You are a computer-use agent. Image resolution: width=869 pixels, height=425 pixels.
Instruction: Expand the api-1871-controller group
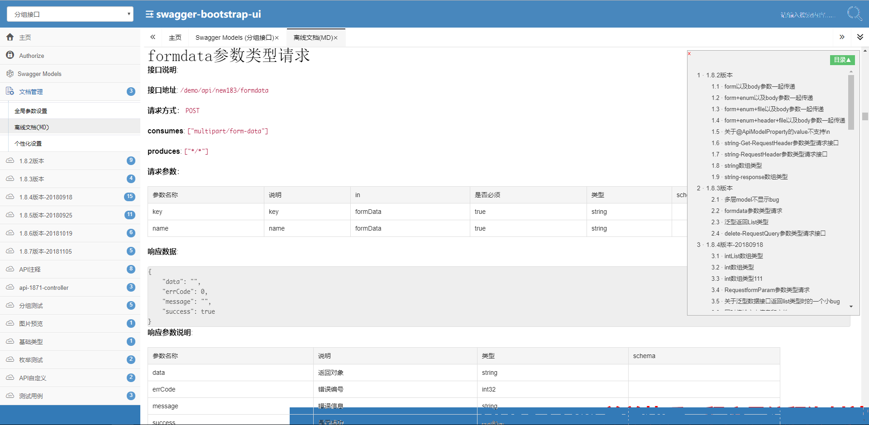(70, 288)
